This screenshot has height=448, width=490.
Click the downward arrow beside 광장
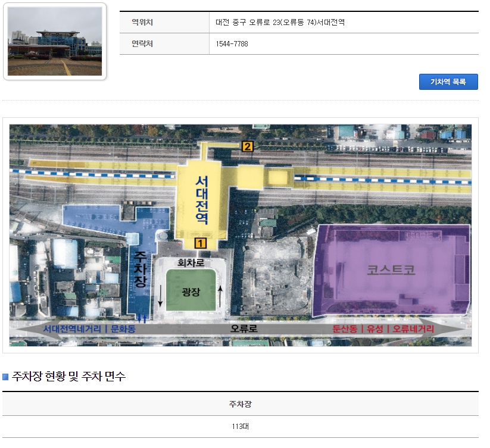(160, 296)
